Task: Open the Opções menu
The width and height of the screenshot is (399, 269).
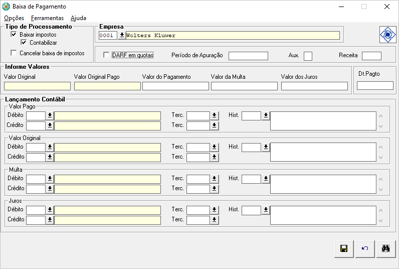Action: 14,18
